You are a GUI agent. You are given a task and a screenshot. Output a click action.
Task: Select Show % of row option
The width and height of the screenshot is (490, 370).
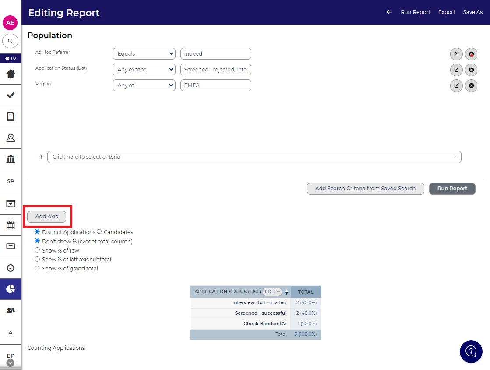37,250
